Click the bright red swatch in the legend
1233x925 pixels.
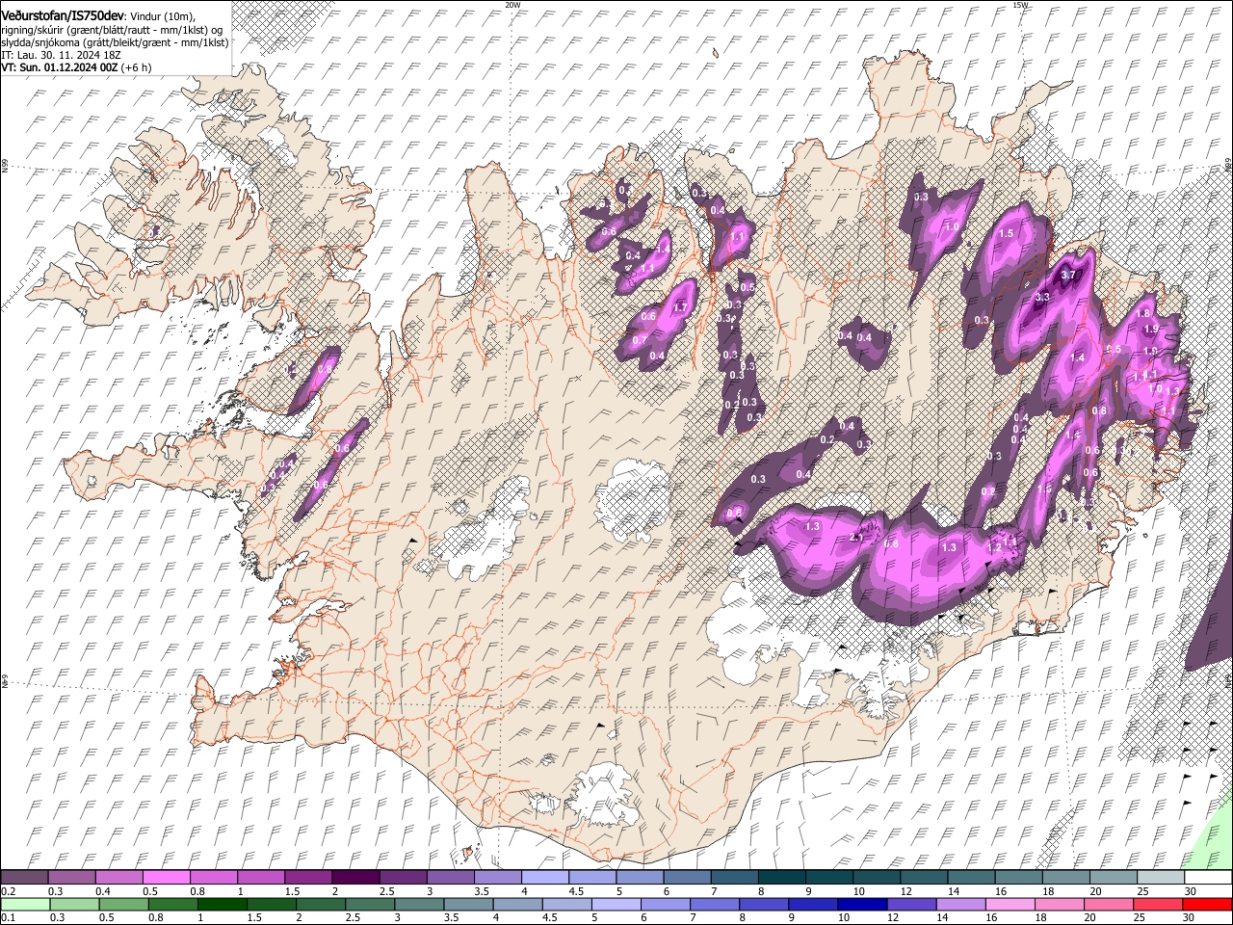coord(1207,904)
